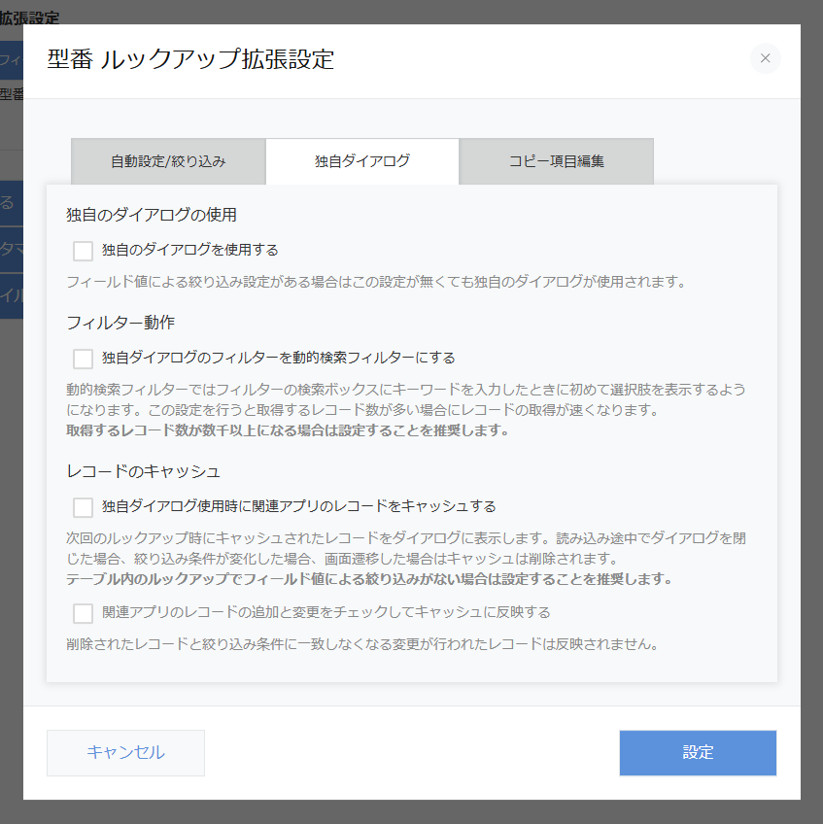Click the キャンセル button
The width and height of the screenshot is (823, 824).
(x=125, y=753)
